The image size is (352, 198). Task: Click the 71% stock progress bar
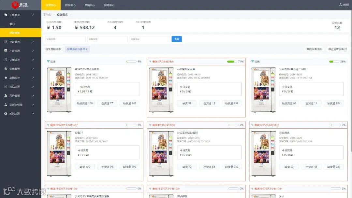232,62
